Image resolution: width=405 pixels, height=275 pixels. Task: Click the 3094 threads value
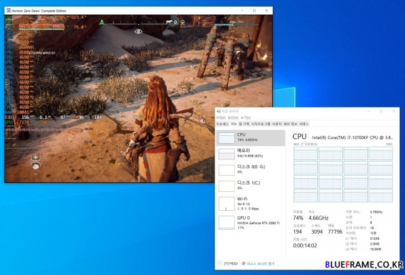point(317,232)
